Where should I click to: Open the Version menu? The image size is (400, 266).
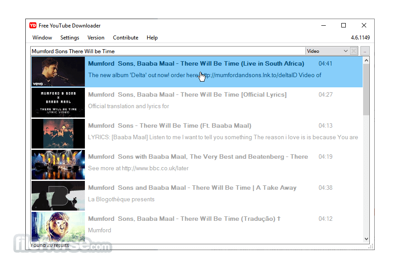[96, 38]
